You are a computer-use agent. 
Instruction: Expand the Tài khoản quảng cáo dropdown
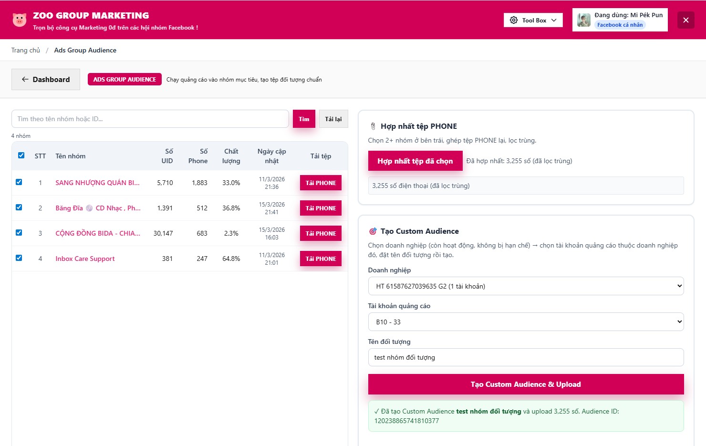(x=526, y=322)
